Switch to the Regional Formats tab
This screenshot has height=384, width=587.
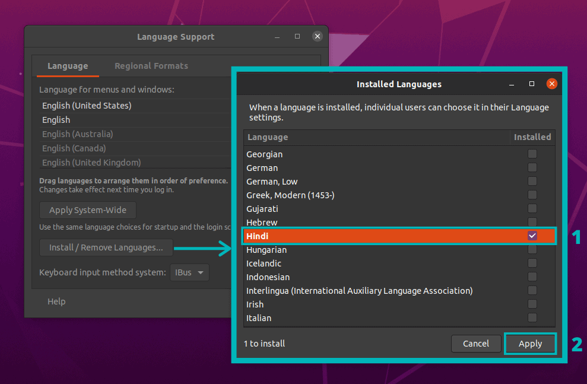(x=151, y=66)
